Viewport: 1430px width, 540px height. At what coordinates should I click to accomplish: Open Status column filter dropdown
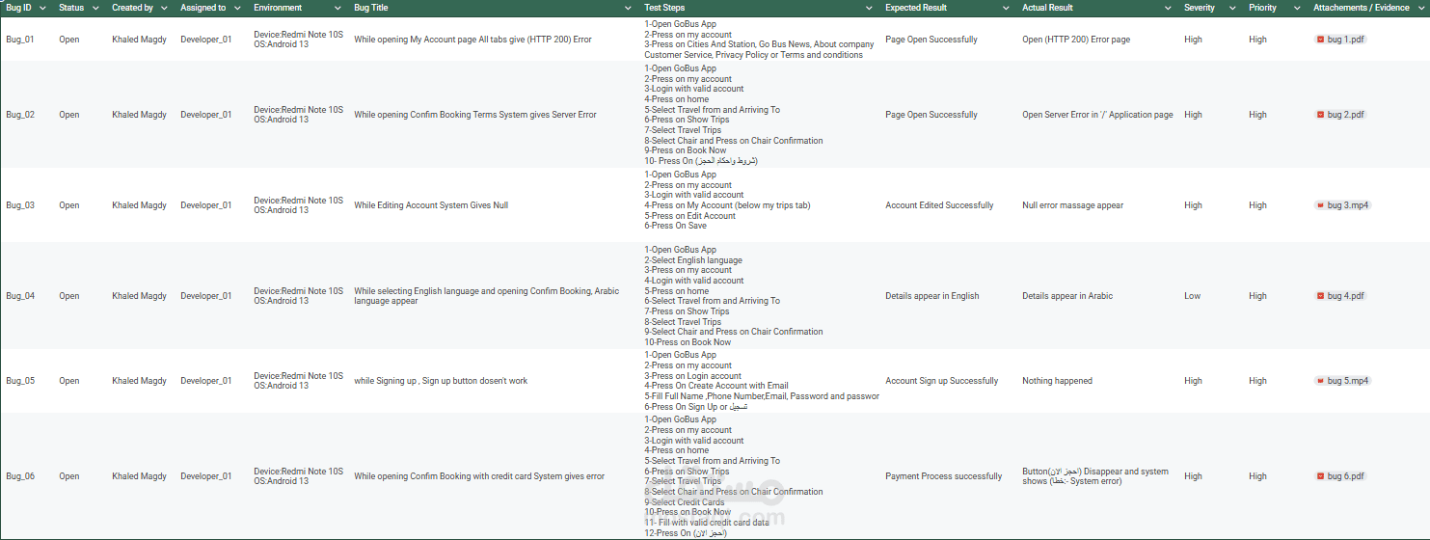click(95, 8)
